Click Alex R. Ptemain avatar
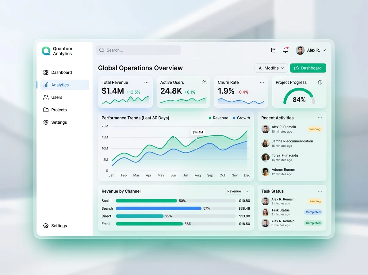368x275 pixels. point(266,129)
